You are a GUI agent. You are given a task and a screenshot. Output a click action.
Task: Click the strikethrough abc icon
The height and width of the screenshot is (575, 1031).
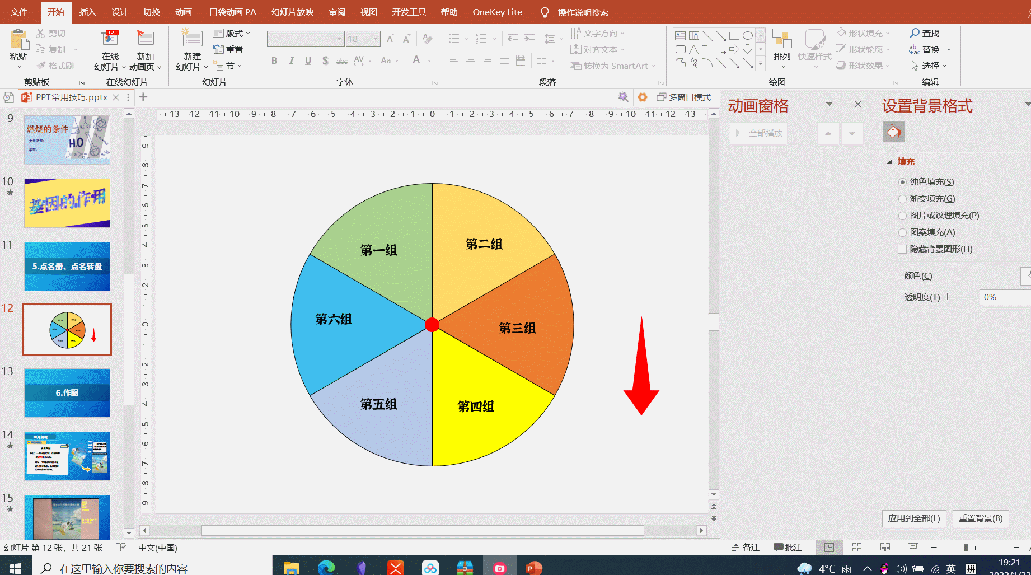[x=342, y=60]
